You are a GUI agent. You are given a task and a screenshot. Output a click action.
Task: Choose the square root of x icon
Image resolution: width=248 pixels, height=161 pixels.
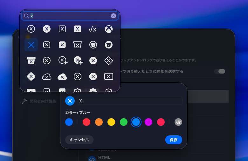click(93, 29)
